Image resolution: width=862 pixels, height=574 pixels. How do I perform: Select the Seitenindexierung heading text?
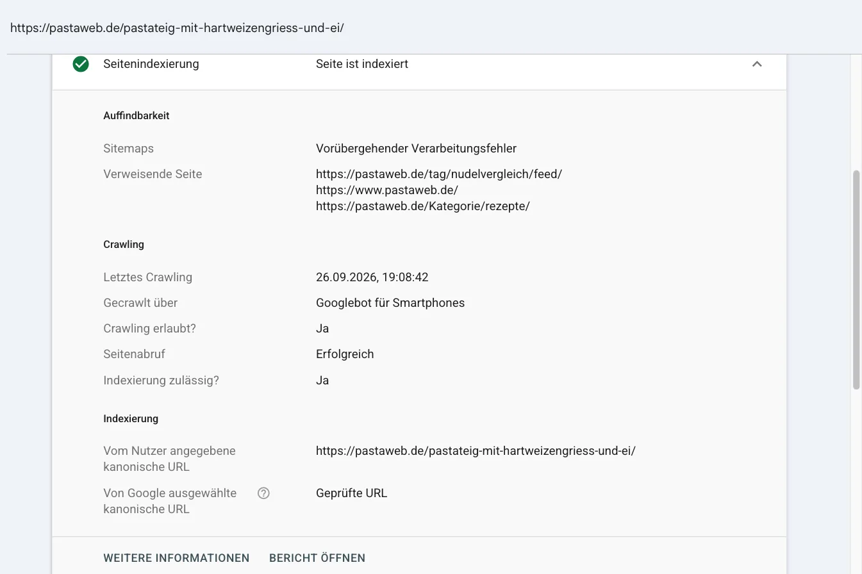pyautogui.click(x=151, y=64)
